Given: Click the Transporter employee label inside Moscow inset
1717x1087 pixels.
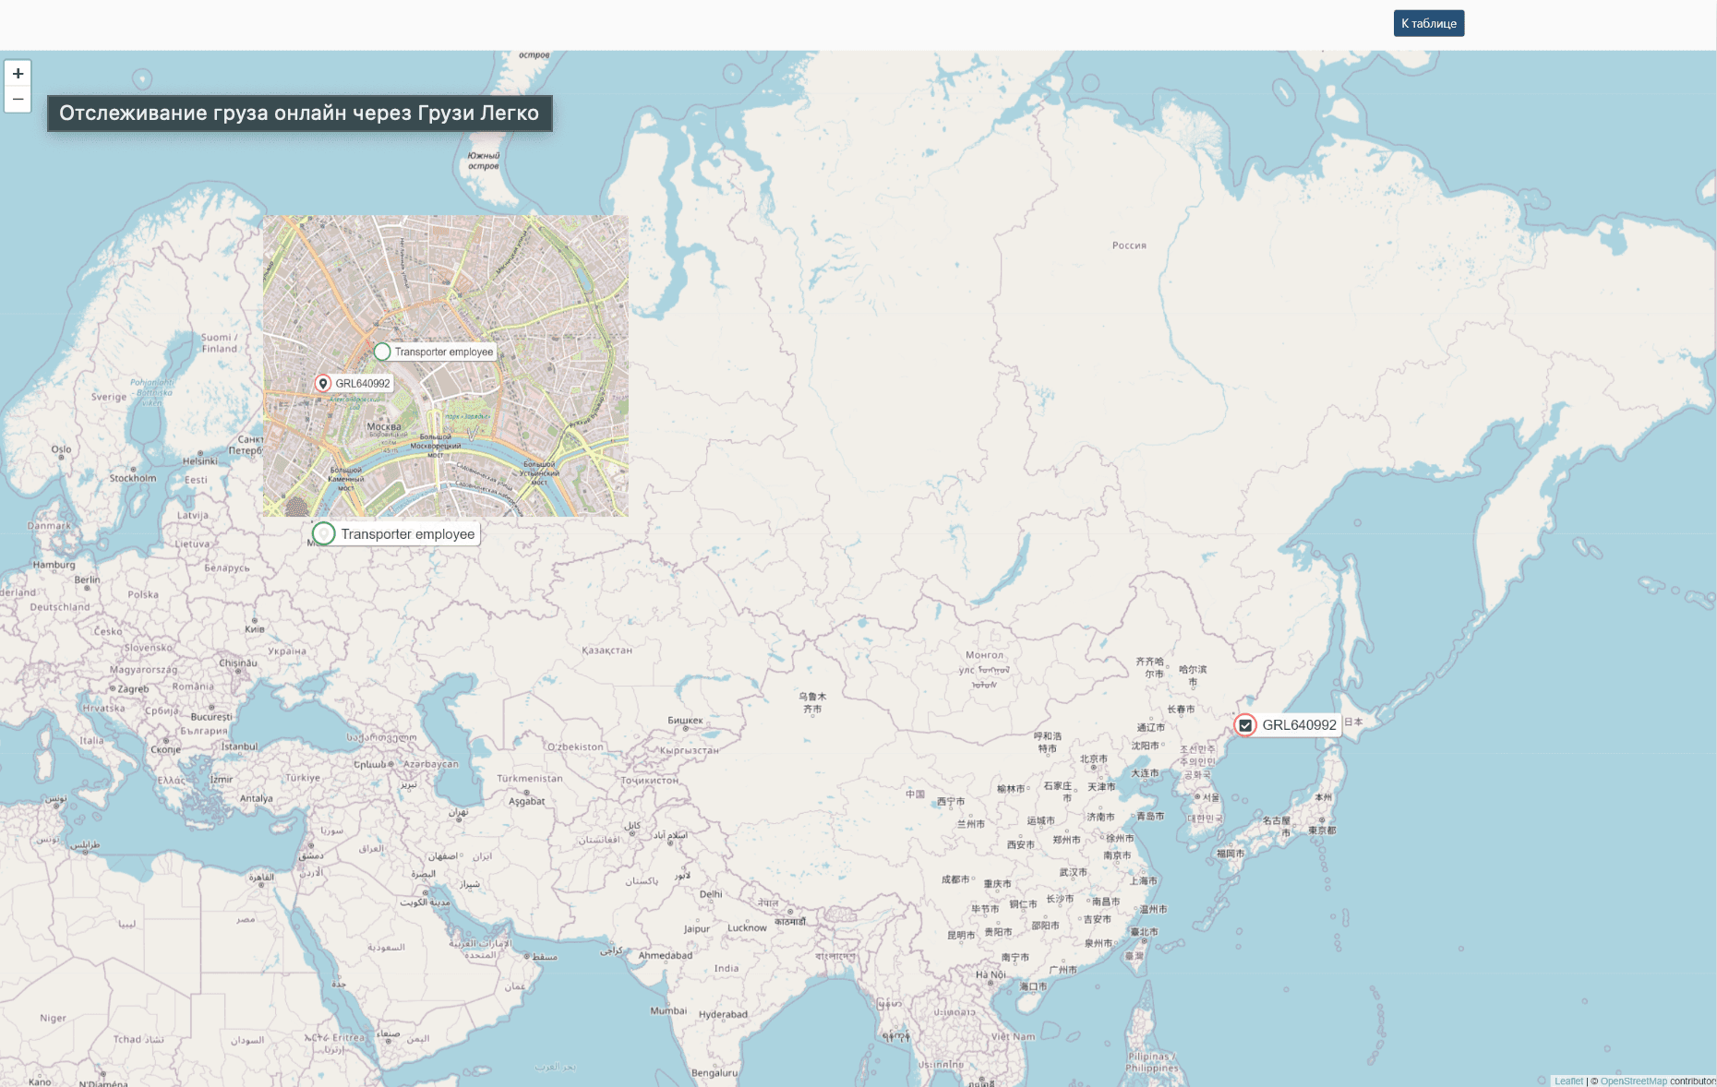Looking at the screenshot, I should coord(444,352).
